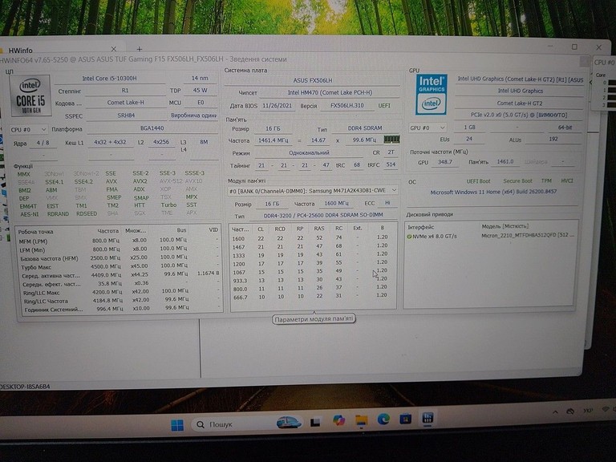The height and width of the screenshot is (462, 616).
Task: Click the TDP 45 W value
Action: coord(201,91)
